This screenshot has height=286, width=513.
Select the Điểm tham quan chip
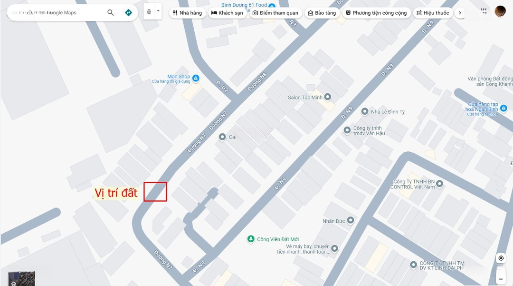275,13
